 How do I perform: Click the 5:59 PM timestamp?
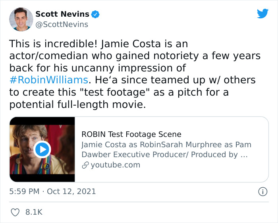click(x=24, y=191)
